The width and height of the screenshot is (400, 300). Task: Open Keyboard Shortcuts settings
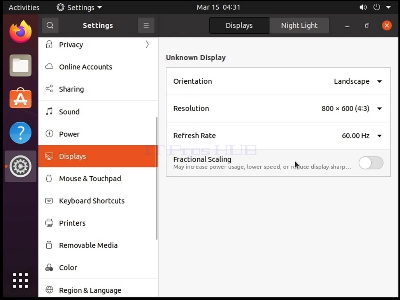[98, 200]
